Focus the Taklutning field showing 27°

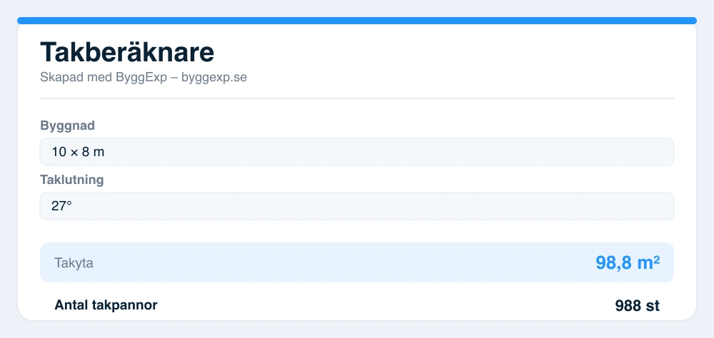click(356, 206)
